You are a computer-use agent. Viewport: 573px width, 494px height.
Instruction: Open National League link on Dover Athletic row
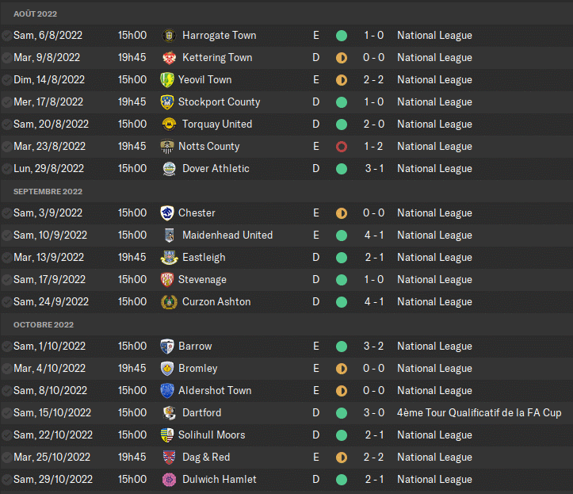434,169
